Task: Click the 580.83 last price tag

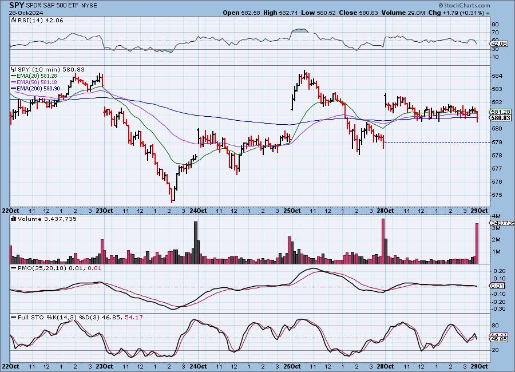Action: pos(501,118)
